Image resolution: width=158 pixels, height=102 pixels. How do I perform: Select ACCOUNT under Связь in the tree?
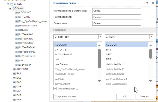pyautogui.click(x=25, y=13)
